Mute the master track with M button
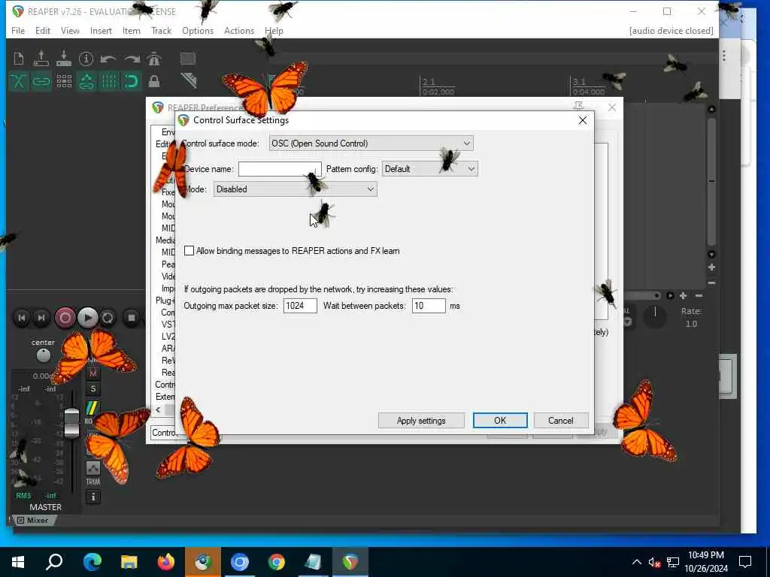This screenshot has height=577, width=770. click(92, 373)
